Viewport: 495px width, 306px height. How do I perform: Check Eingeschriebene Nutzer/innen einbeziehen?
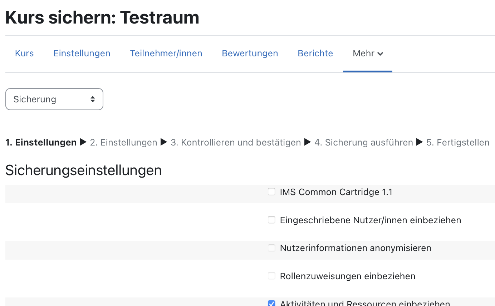coord(271,220)
